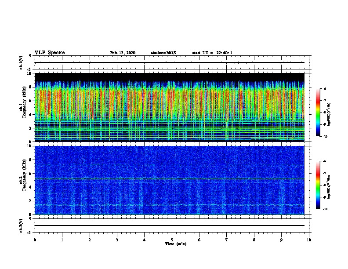The image size is (348, 269).
Task: Click time axis tick label "3"
Action: [117, 240]
